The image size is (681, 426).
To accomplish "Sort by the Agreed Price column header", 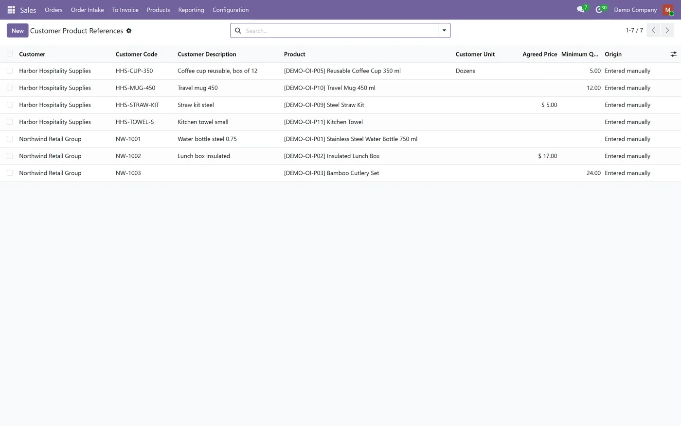I will pos(540,54).
